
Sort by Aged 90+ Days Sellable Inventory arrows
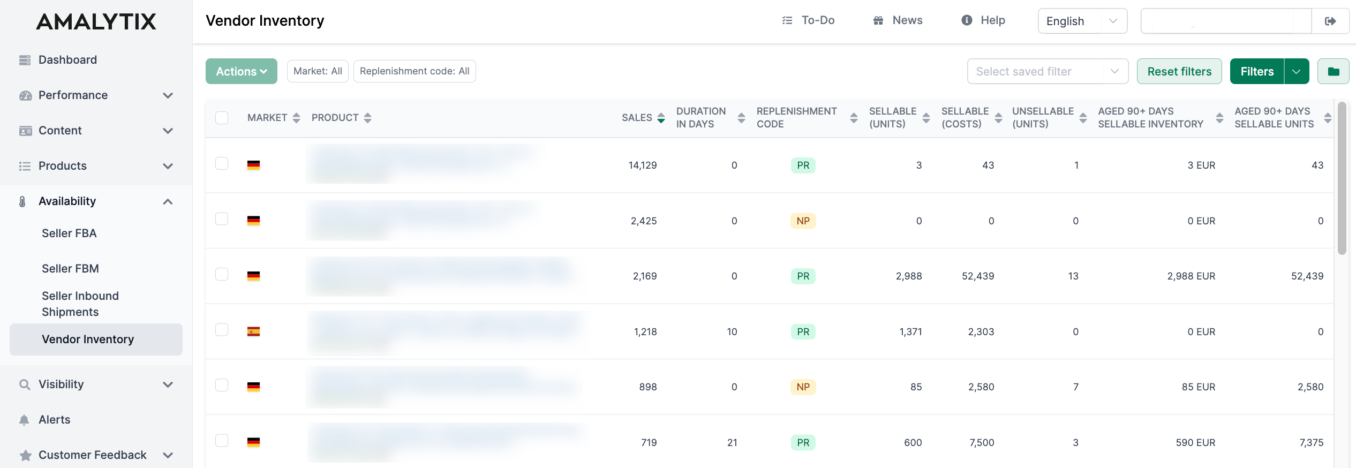coord(1220,118)
